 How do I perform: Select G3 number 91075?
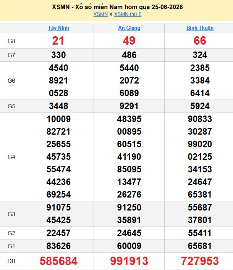[x=58, y=207]
